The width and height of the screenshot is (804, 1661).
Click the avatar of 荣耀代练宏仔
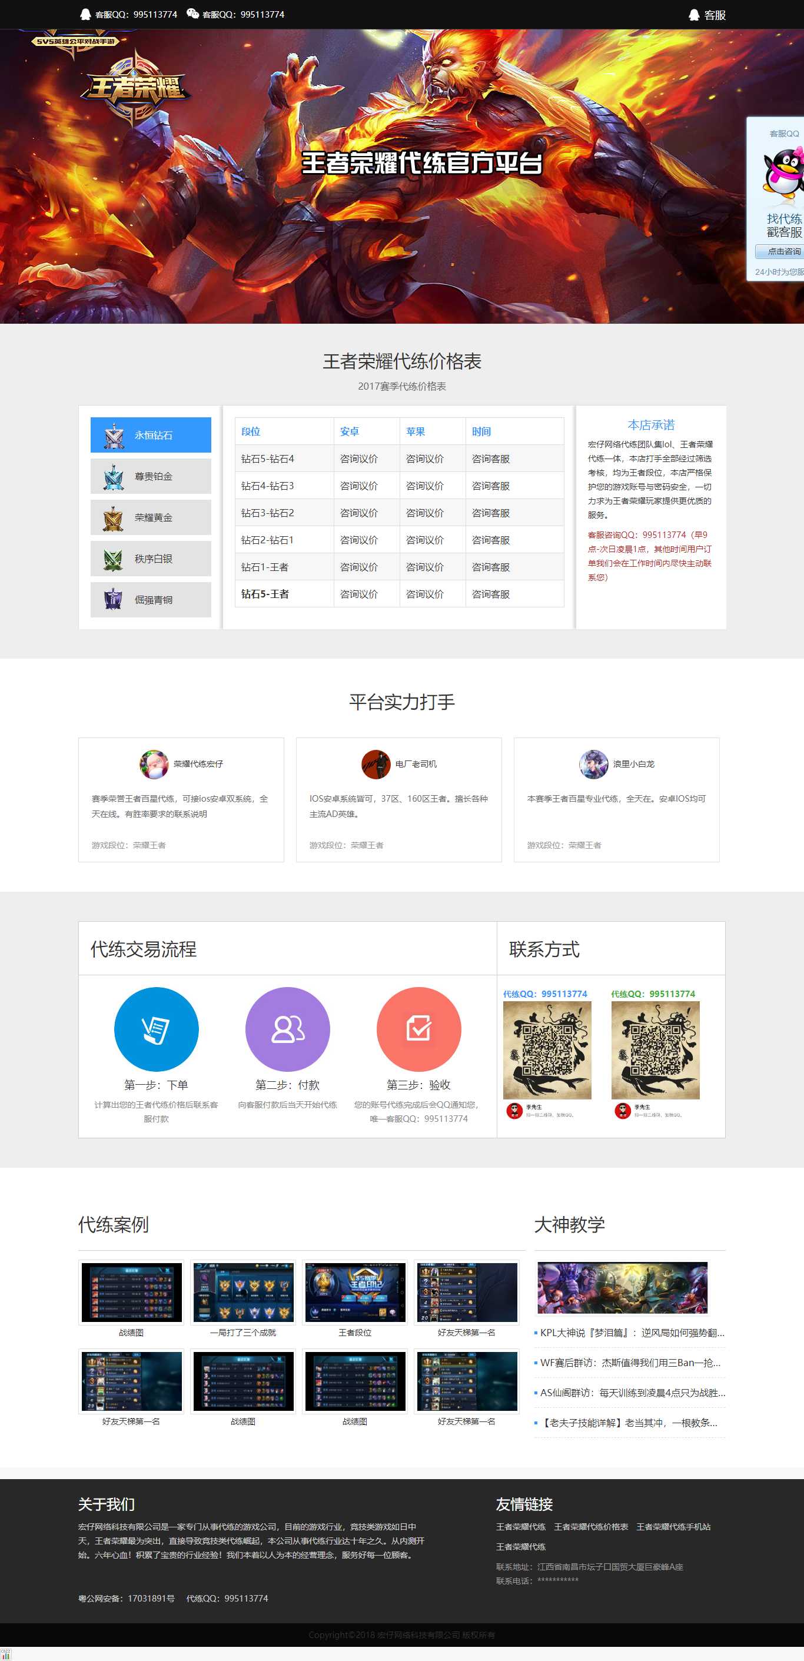(x=154, y=764)
